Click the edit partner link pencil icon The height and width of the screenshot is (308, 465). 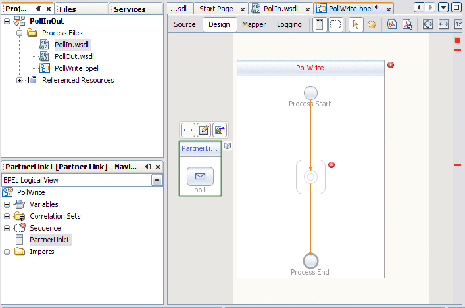coord(204,130)
